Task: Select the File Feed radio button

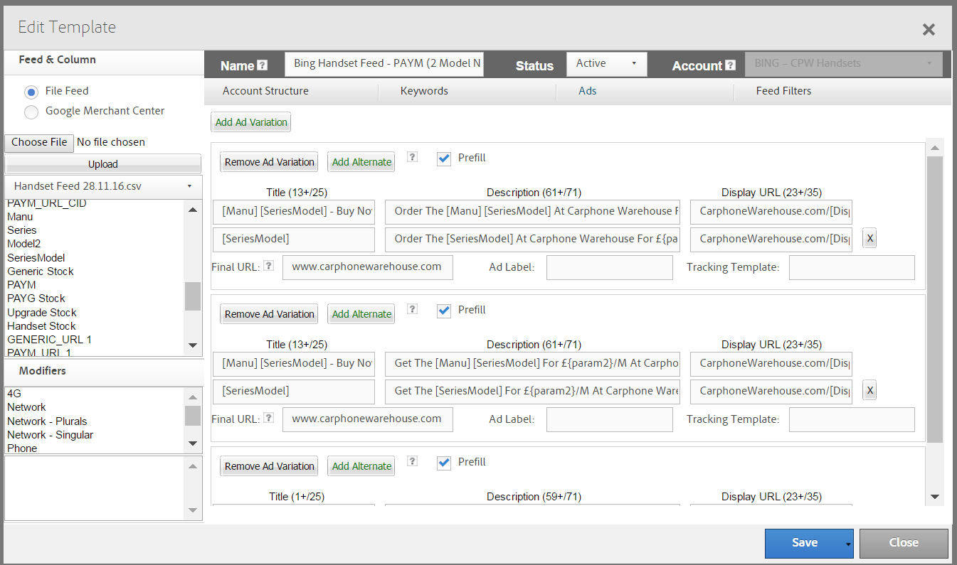Action: (31, 92)
